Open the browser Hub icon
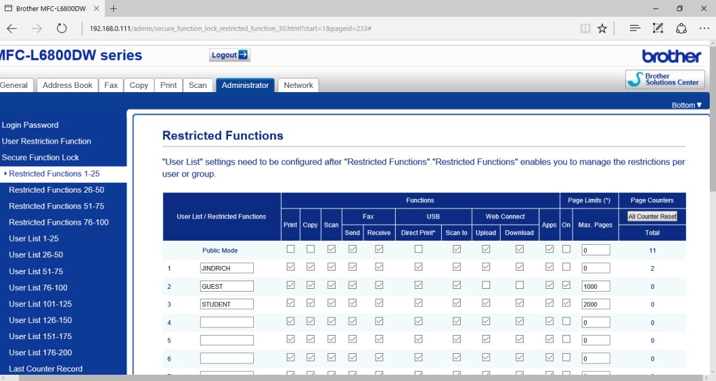Viewport: 716px width, 381px height. (x=635, y=28)
